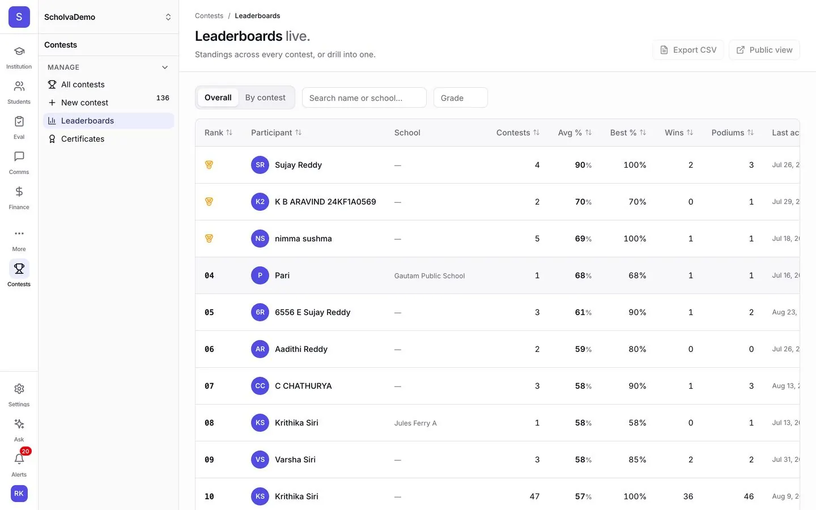Sort by Contests column
816x510 pixels.
(518, 133)
